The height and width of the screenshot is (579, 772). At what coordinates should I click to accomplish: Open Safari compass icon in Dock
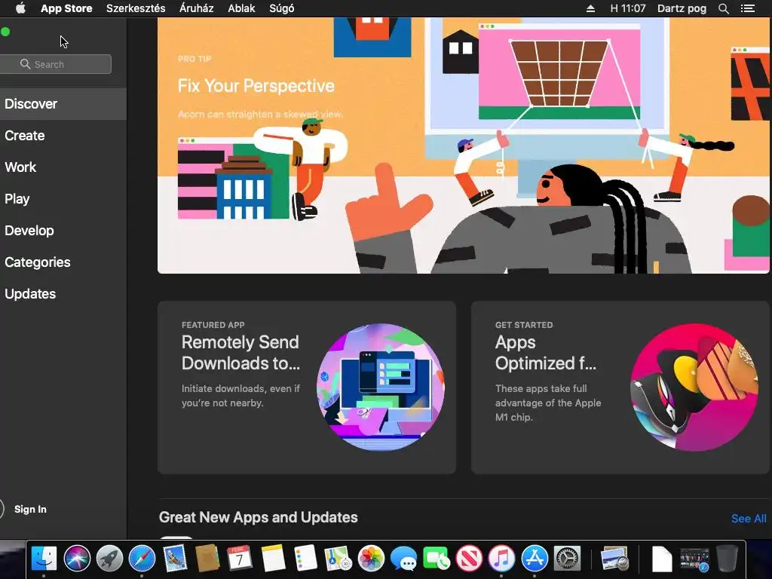[142, 559]
